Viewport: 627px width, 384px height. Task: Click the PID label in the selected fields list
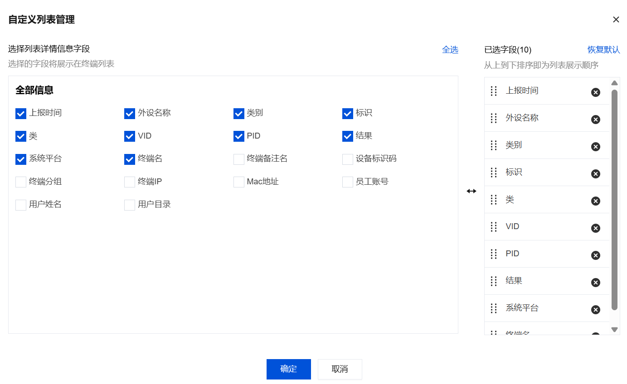coord(512,254)
